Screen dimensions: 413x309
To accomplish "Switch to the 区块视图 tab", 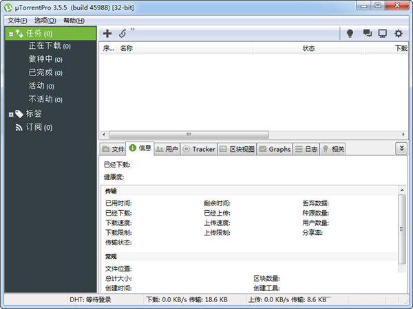I will [x=237, y=149].
